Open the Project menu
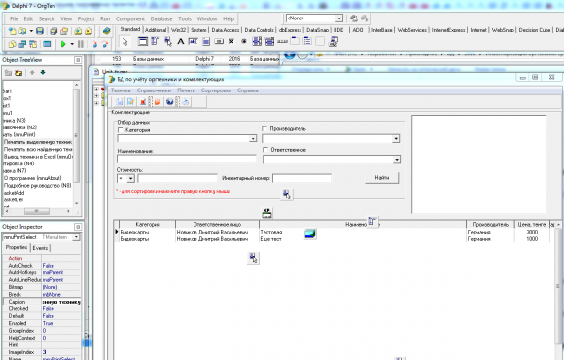 tap(86, 18)
